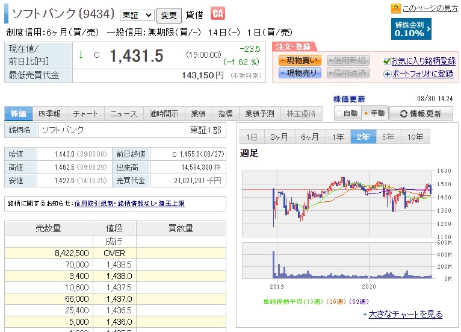Click the 売数量 column header
Screen dimensions: 461x332
(x=49, y=228)
